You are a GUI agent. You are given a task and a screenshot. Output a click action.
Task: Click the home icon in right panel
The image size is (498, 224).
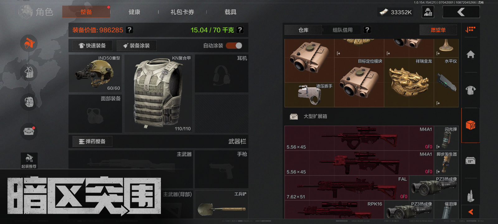[471, 55]
